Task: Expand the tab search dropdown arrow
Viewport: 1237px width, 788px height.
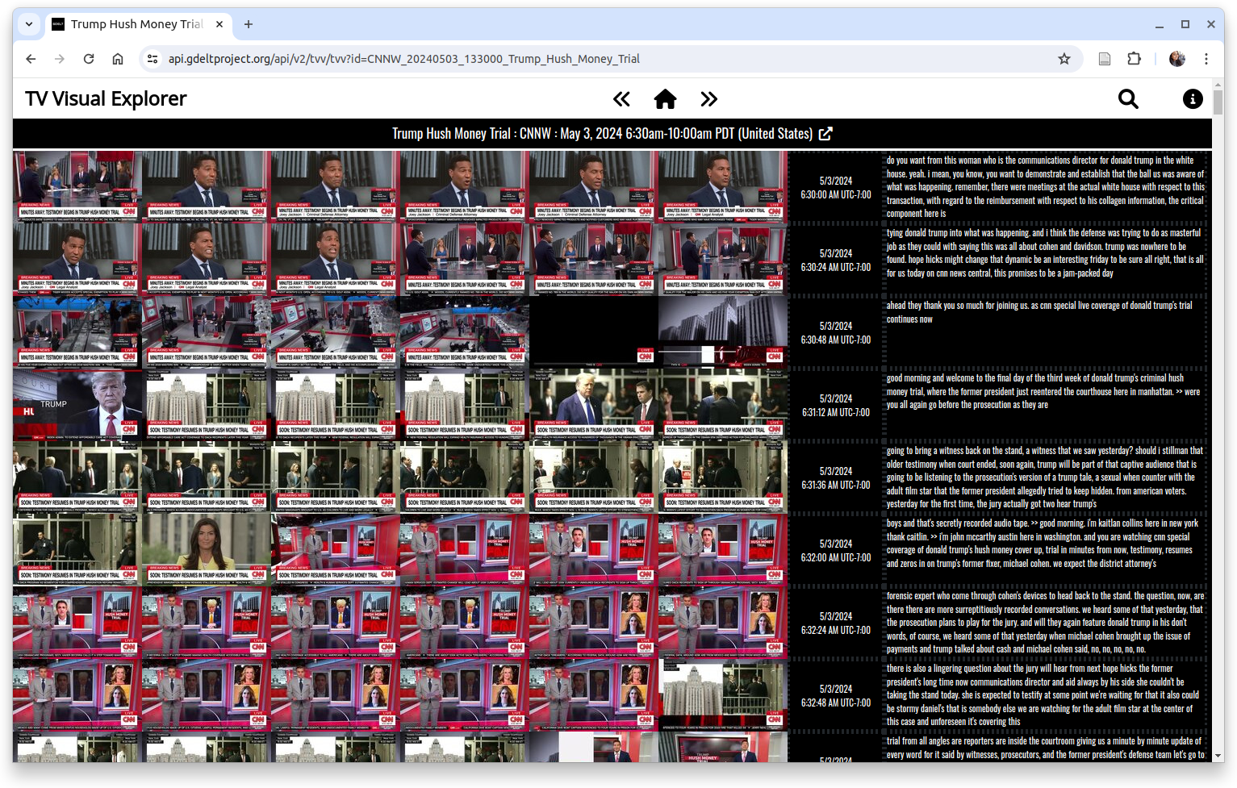Action: 29,24
